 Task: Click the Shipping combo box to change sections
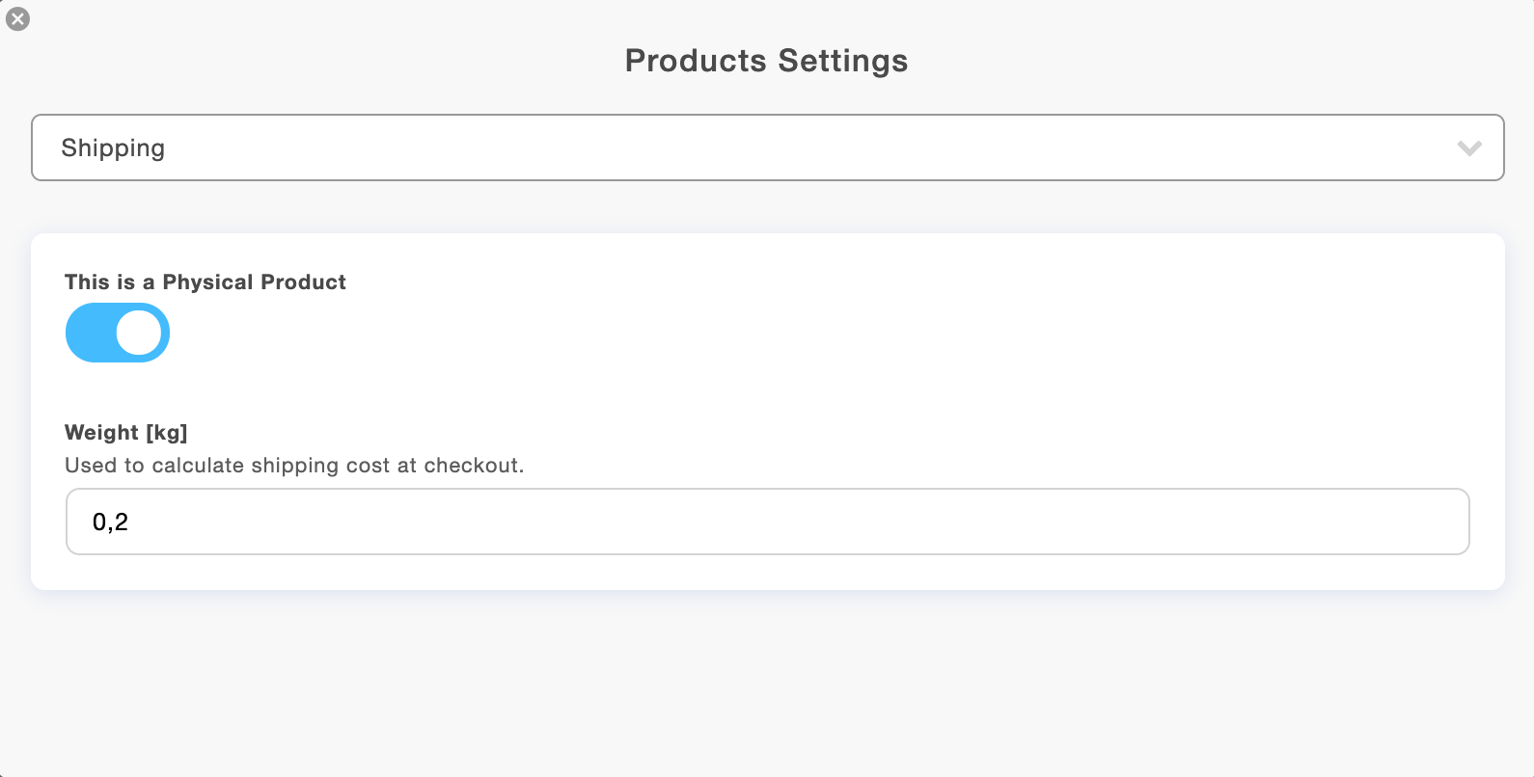pyautogui.click(x=767, y=147)
